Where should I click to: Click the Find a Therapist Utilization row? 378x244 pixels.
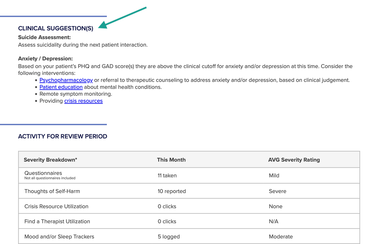[x=189, y=221]
